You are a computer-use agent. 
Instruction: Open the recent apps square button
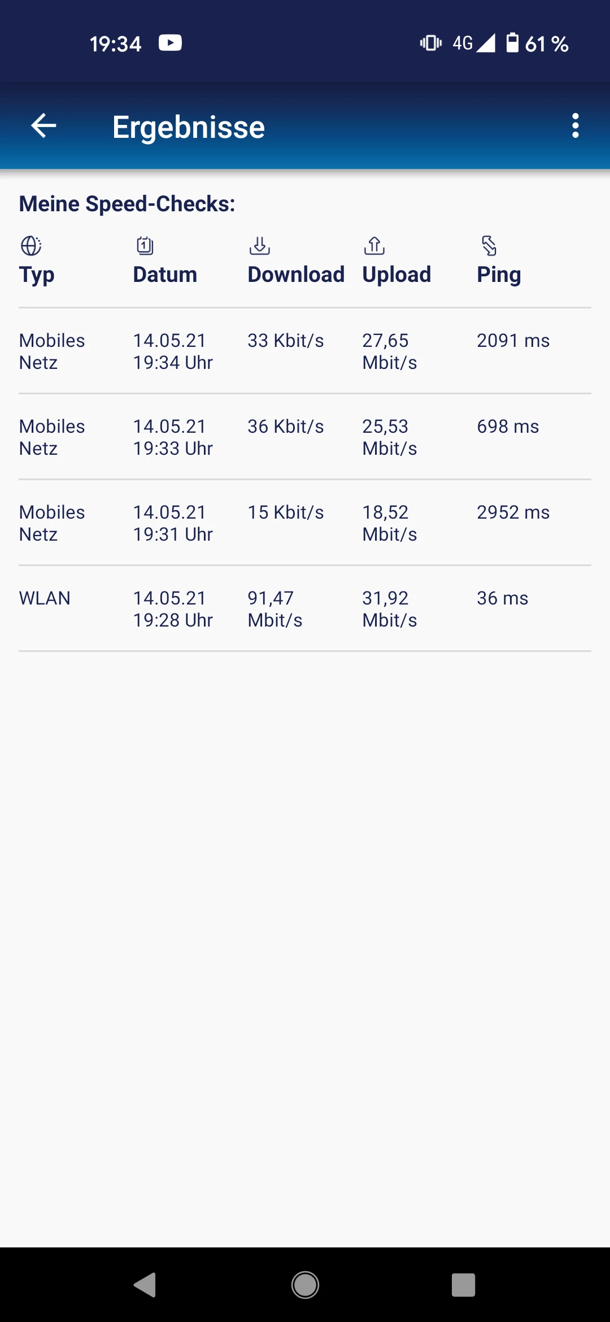tap(463, 1285)
